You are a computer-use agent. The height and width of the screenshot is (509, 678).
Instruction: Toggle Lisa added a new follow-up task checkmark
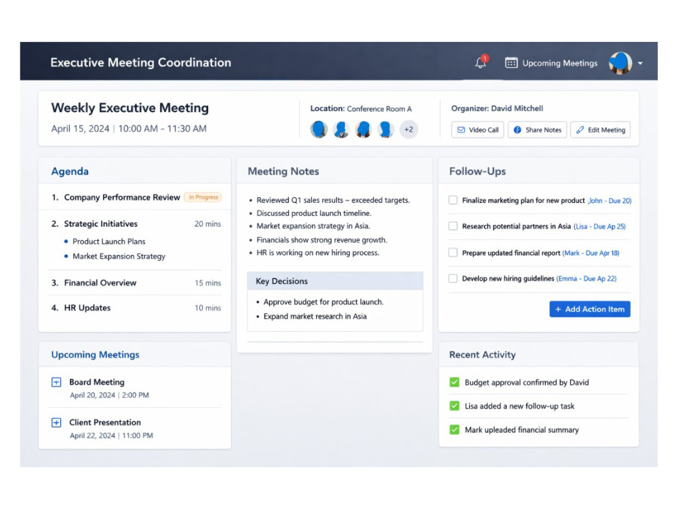tap(454, 406)
